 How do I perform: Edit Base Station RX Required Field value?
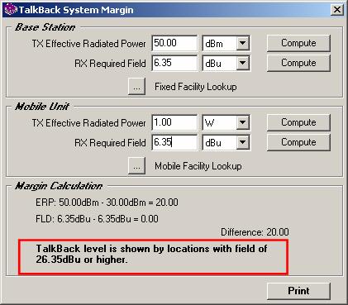tap(174, 63)
